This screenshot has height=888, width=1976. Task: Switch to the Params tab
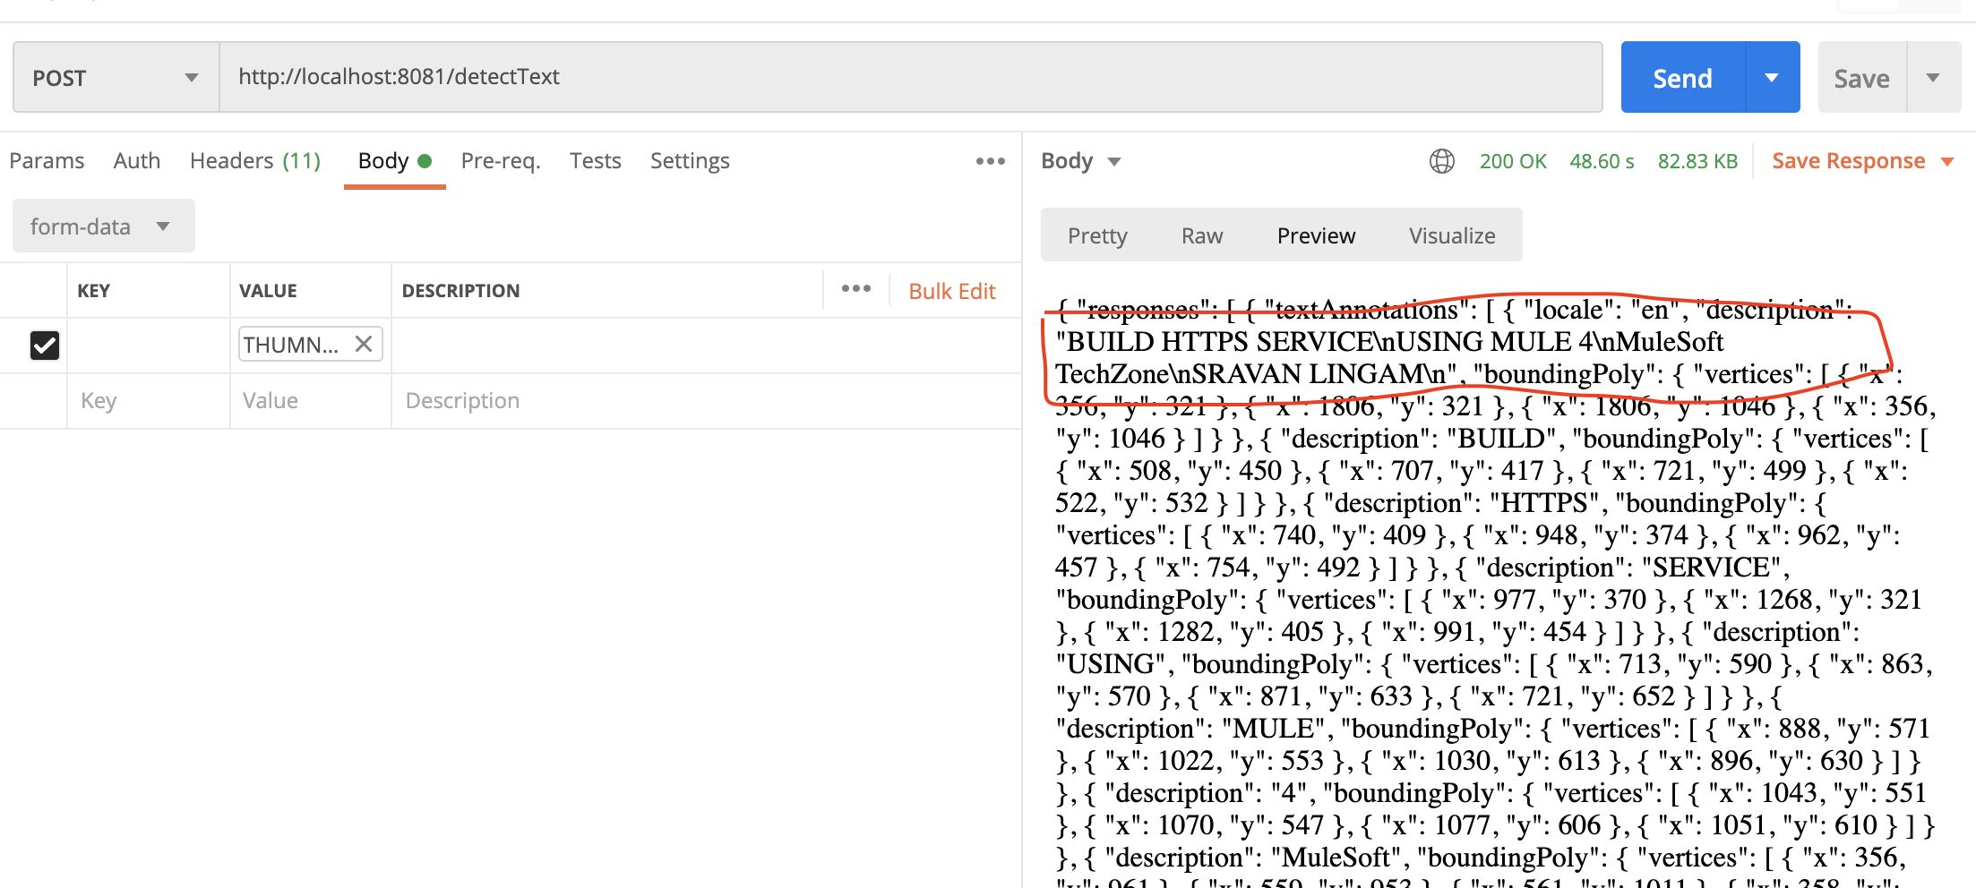tap(47, 161)
